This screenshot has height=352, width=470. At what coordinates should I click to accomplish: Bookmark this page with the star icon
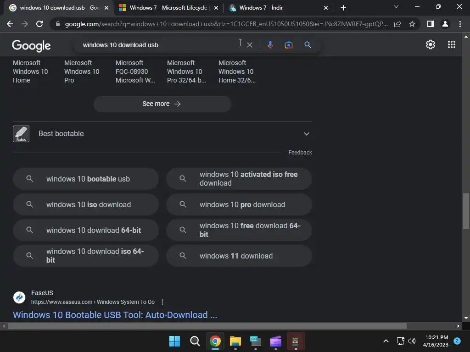tap(412, 24)
